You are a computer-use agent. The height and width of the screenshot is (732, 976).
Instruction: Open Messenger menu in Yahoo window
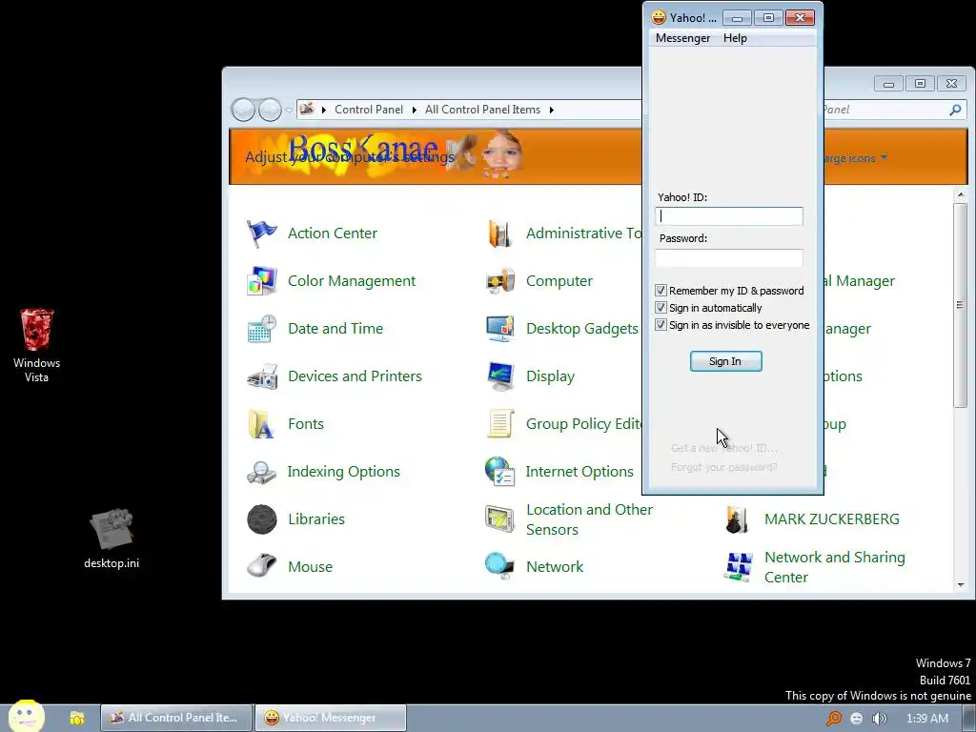[682, 38]
